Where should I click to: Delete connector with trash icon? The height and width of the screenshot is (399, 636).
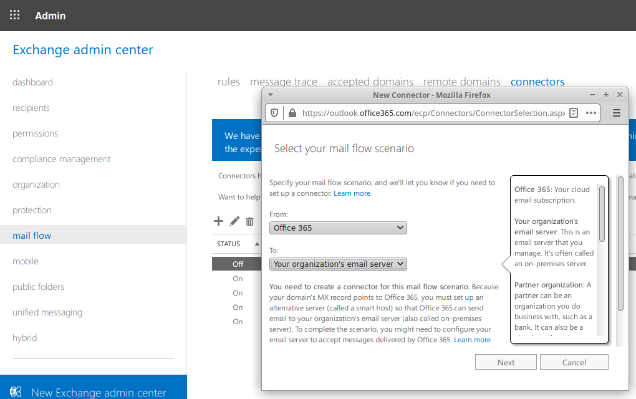(x=250, y=221)
